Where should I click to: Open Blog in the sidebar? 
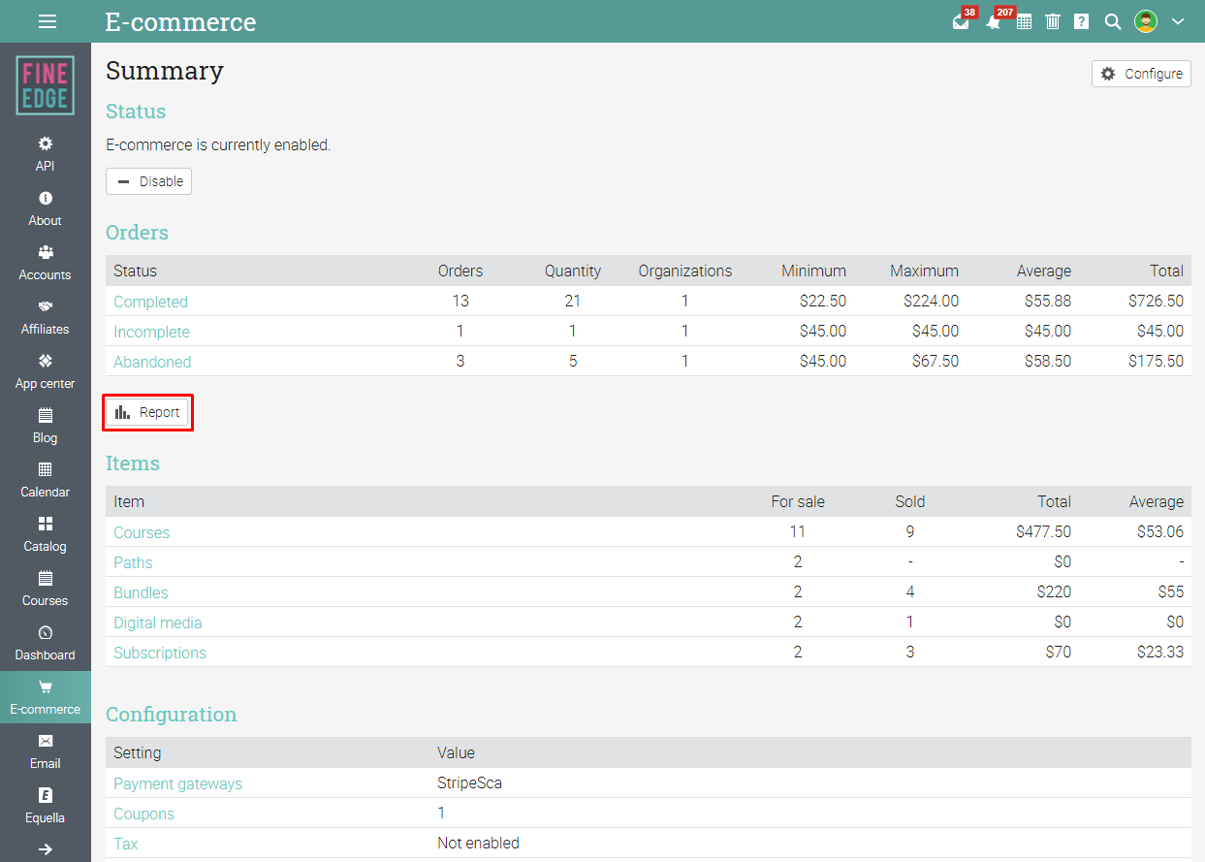(45, 426)
